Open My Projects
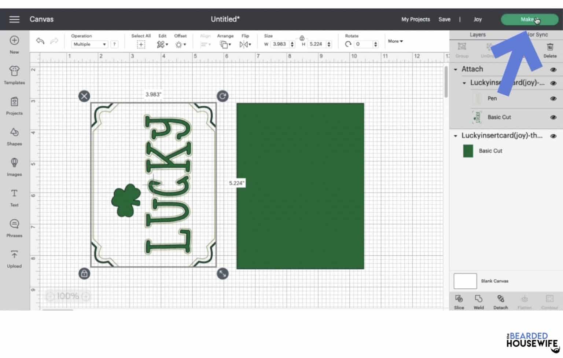563x358 pixels. pyautogui.click(x=415, y=19)
